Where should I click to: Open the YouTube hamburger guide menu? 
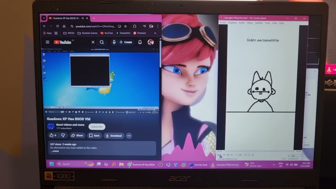tap(48, 42)
